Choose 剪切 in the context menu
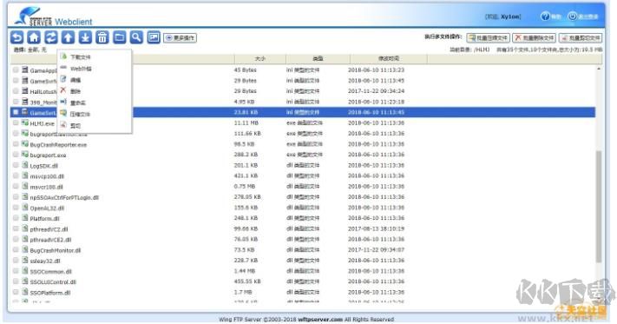 [75, 126]
